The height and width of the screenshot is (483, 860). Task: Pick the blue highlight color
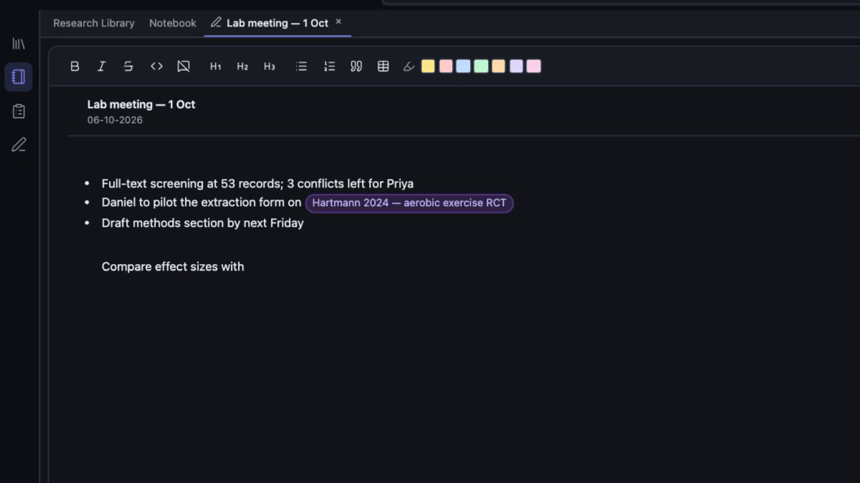tap(463, 67)
